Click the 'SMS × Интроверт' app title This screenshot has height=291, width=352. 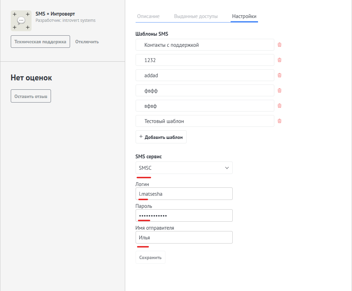point(55,14)
